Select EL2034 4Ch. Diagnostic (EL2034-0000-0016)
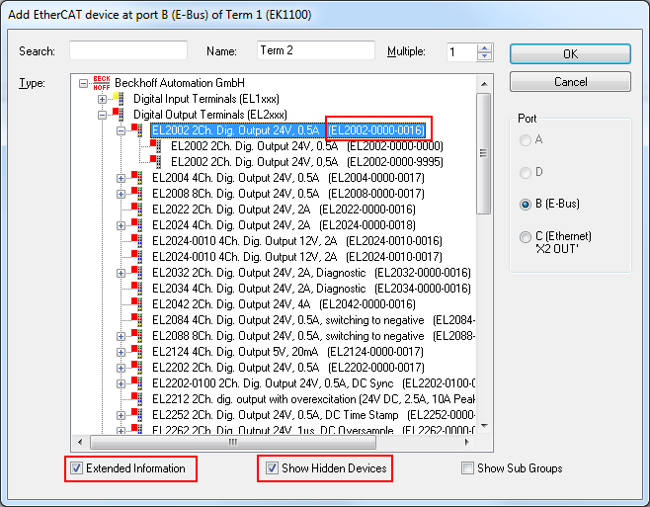This screenshot has width=650, height=507. [x=311, y=289]
